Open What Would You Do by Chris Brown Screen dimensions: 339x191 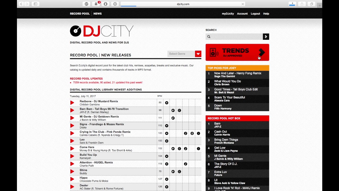pyautogui.click(x=228, y=81)
